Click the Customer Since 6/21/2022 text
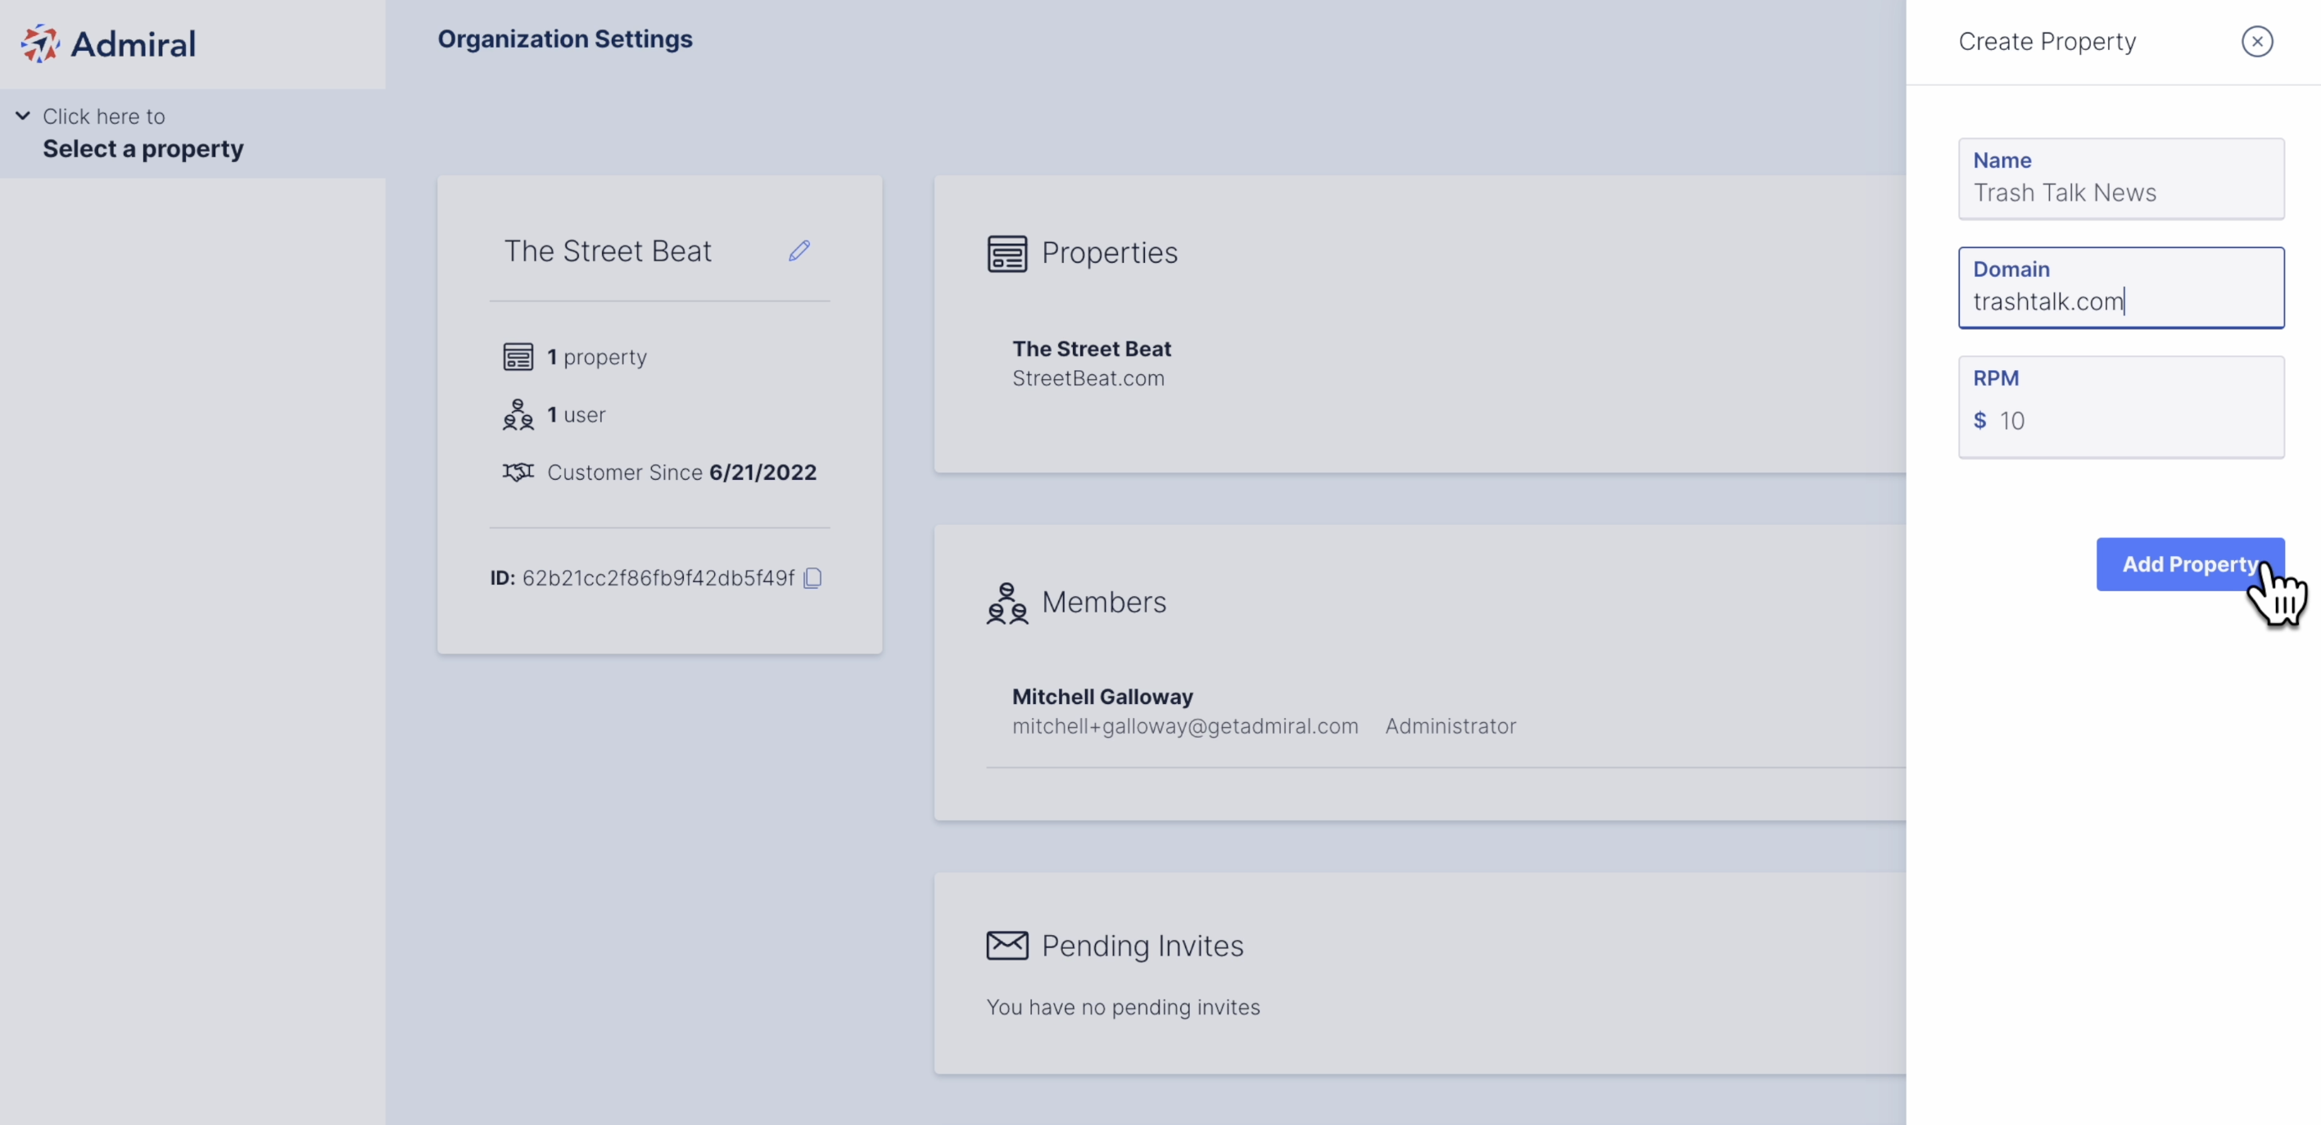The height and width of the screenshot is (1125, 2321). click(x=681, y=472)
